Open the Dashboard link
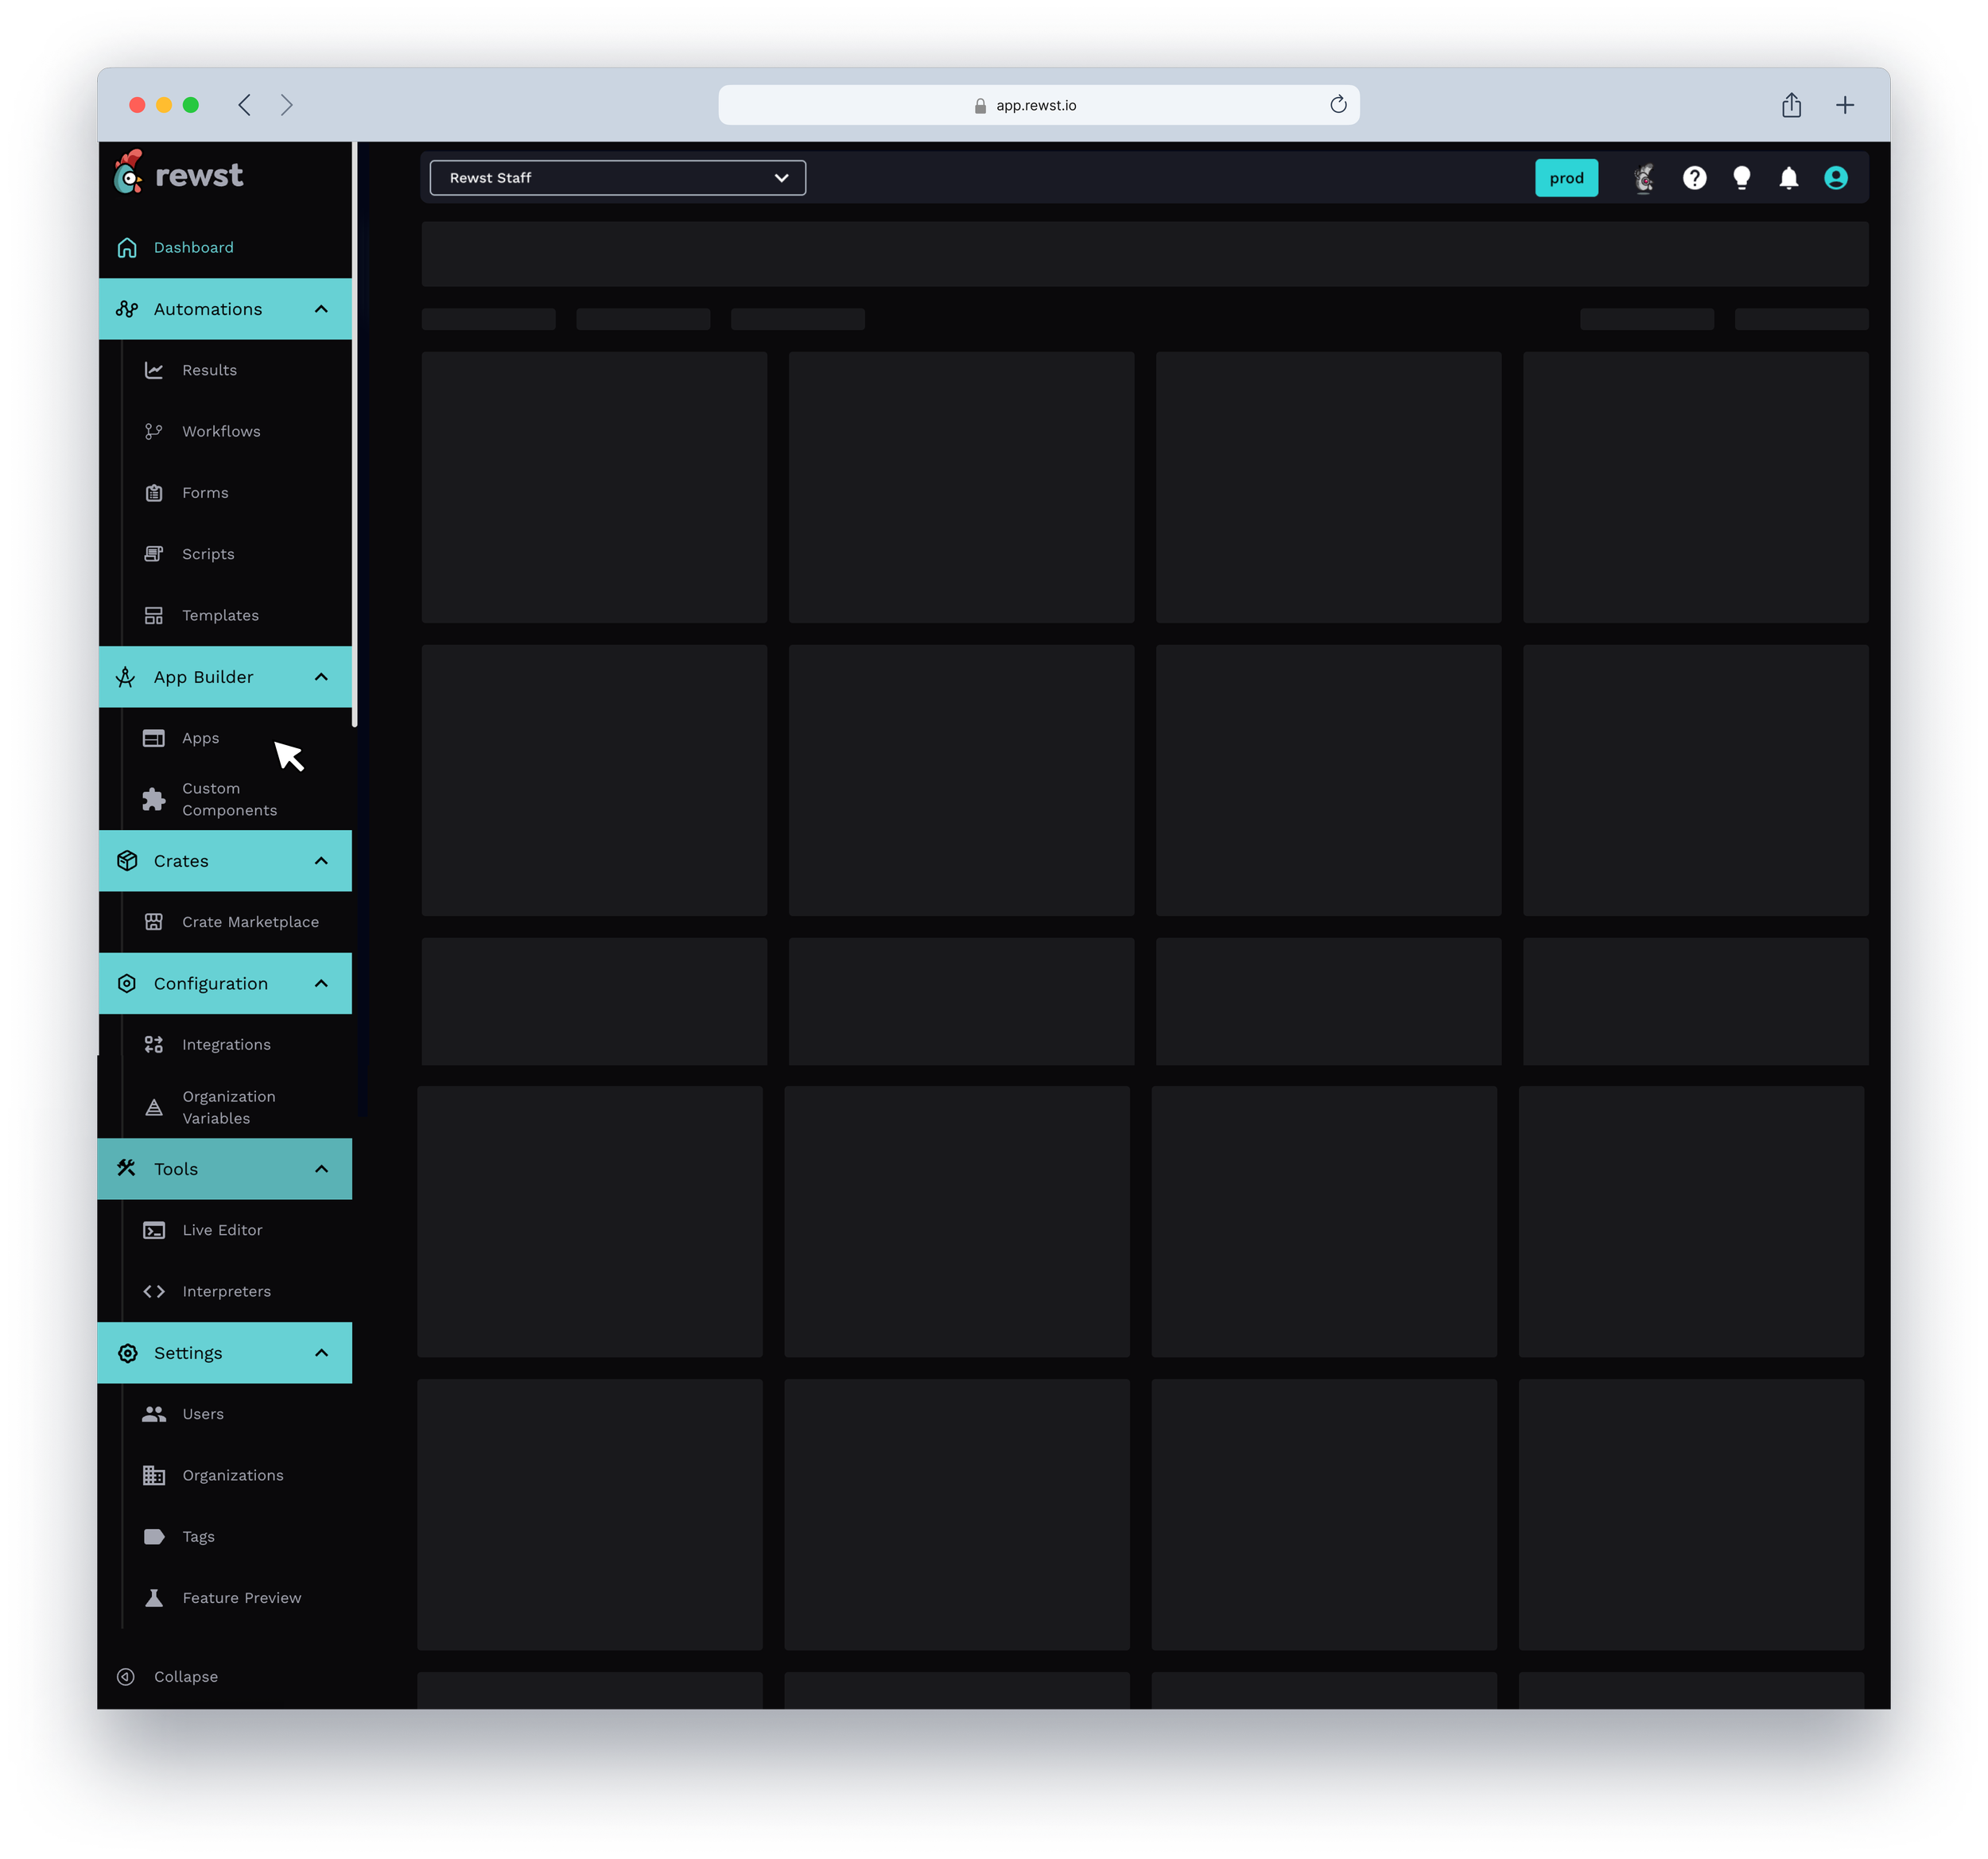Image resolution: width=1988 pixels, height=1859 pixels. pos(193,247)
